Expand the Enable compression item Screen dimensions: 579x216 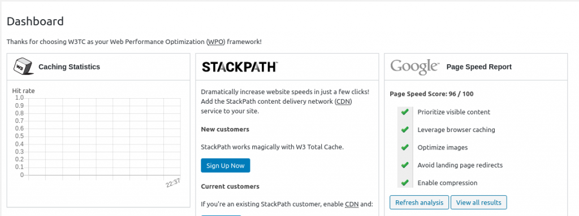(x=447, y=183)
